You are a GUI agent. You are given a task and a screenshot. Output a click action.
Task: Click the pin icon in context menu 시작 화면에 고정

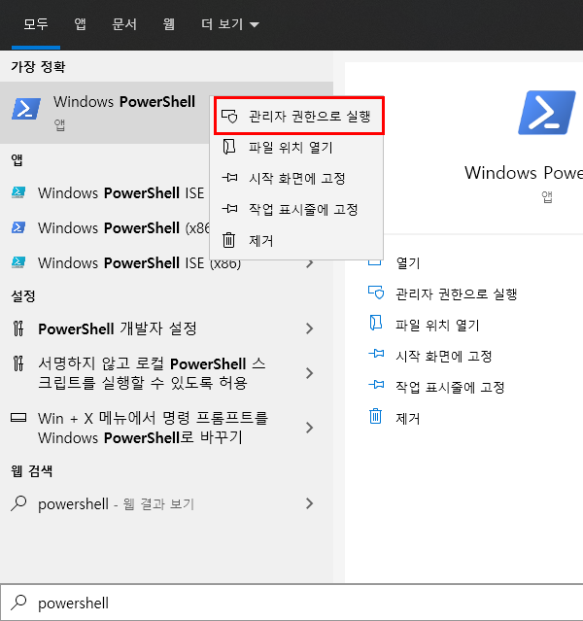pyautogui.click(x=229, y=178)
